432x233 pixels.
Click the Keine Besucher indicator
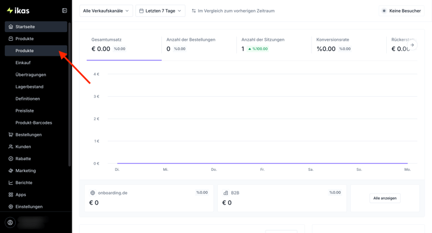click(402, 11)
